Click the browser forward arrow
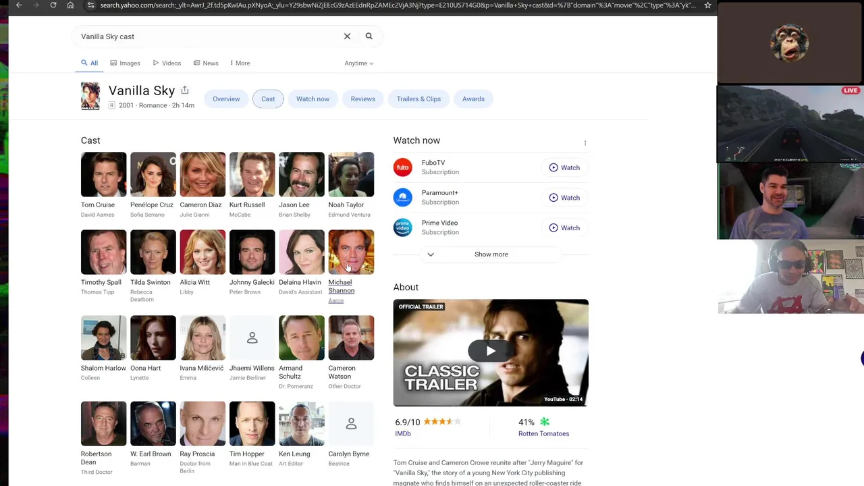Image resolution: width=864 pixels, height=486 pixels. pyautogui.click(x=36, y=5)
